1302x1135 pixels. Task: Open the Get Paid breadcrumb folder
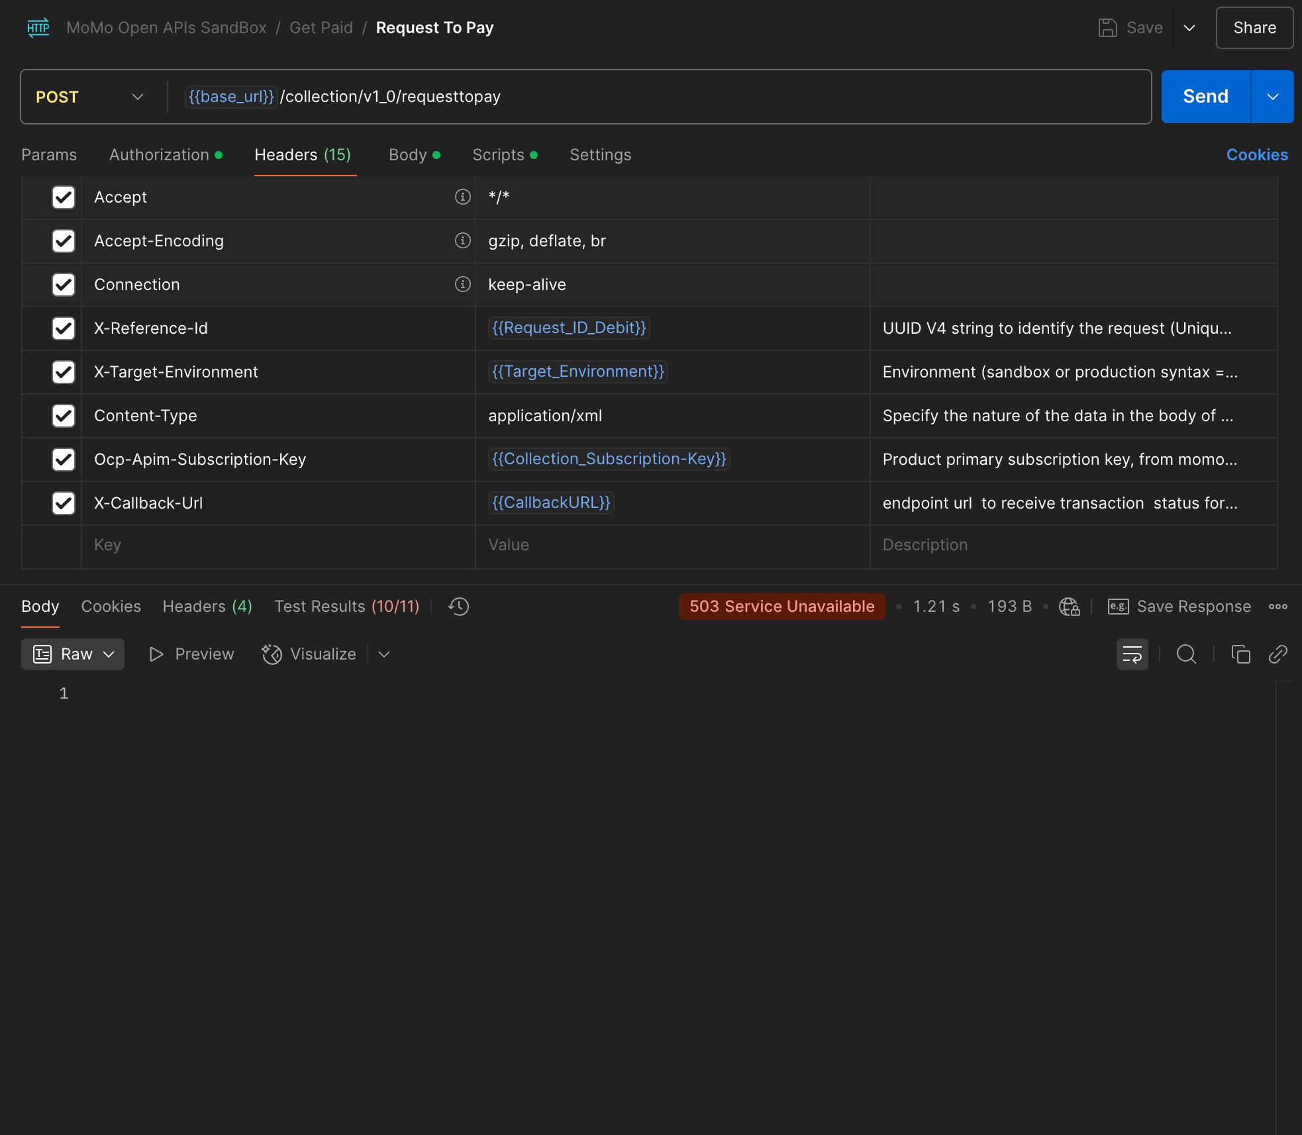pyautogui.click(x=321, y=28)
